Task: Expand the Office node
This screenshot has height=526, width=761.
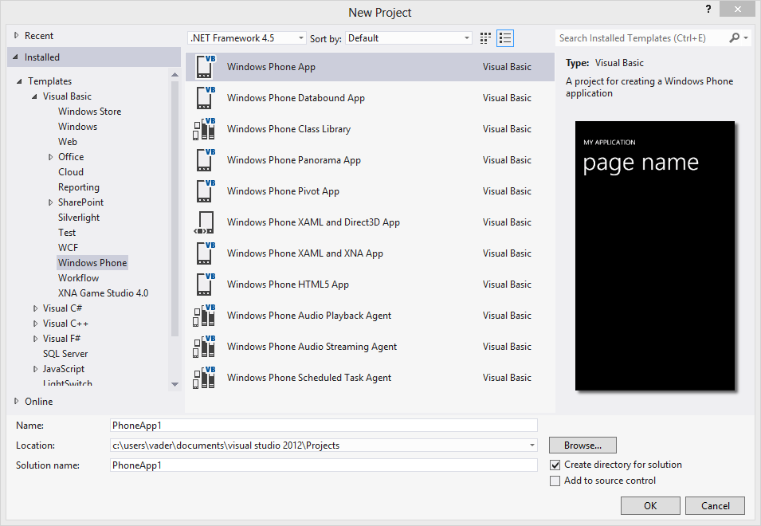Action: (50, 157)
